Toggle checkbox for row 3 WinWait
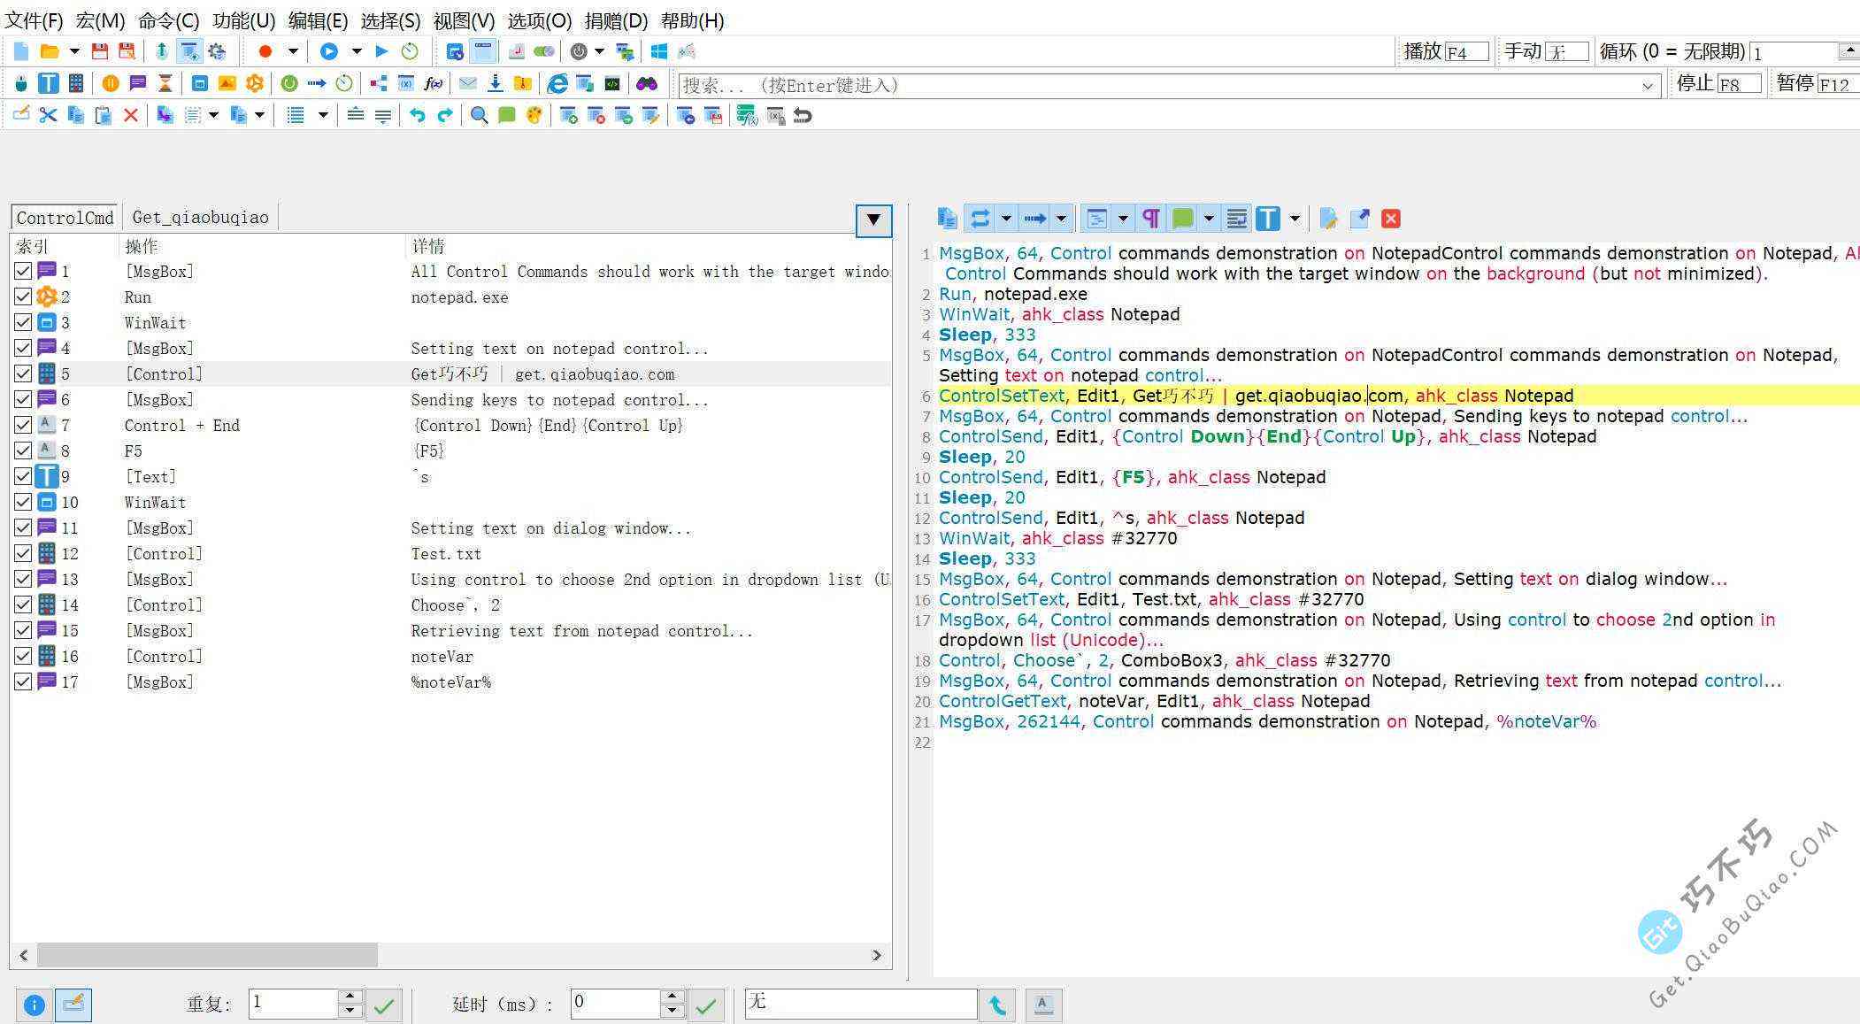Viewport: 1860px width, 1024px height. (23, 322)
